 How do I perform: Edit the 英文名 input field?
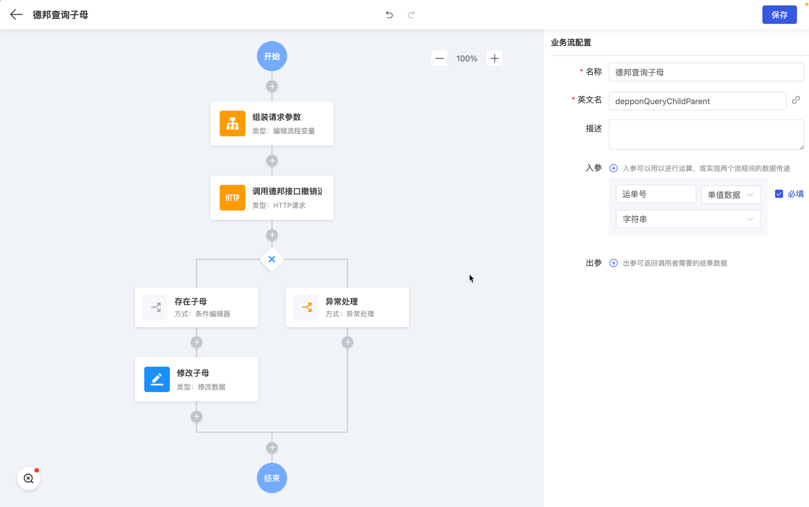pos(697,101)
